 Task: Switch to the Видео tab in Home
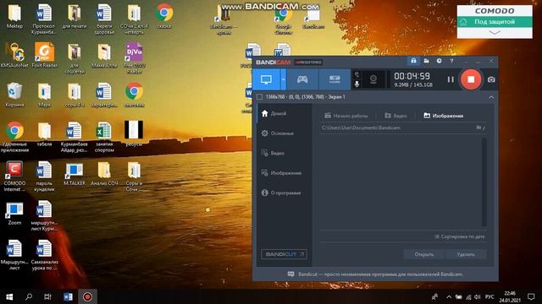tap(395, 116)
